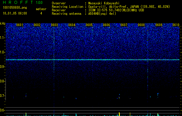Click the 0601 time marker
This screenshot has height=116, width=182.
tap(20, 25)
